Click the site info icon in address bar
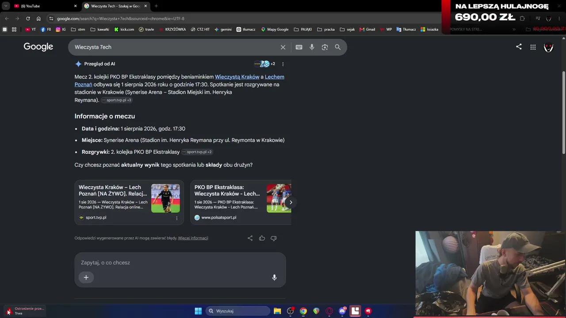Viewport: 566px width, 318px height. (x=51, y=19)
